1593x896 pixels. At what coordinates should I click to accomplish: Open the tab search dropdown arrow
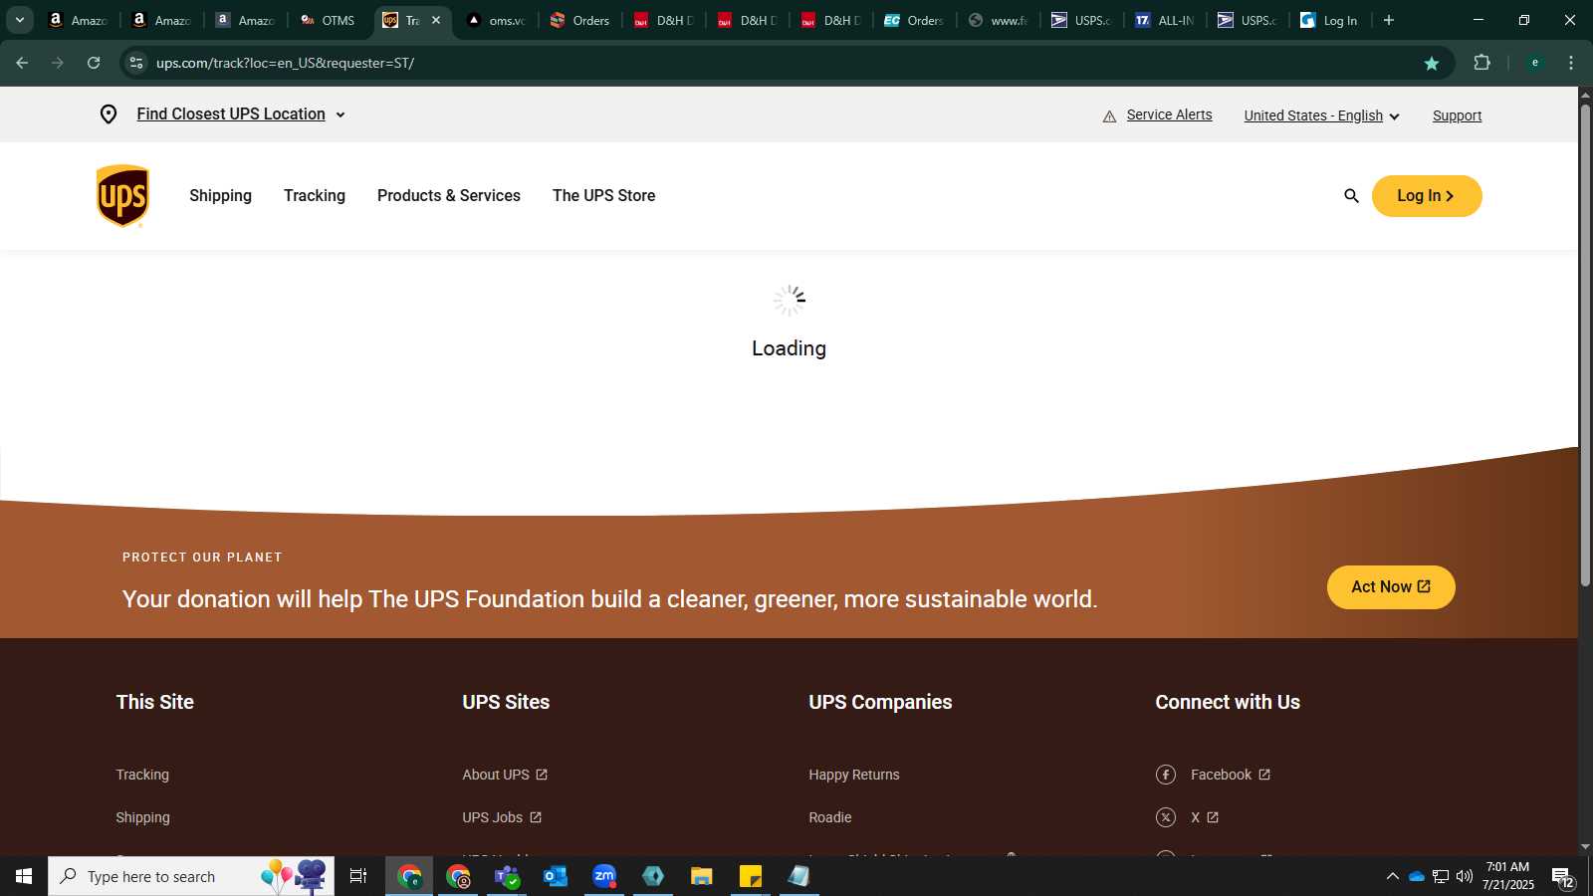click(x=19, y=20)
